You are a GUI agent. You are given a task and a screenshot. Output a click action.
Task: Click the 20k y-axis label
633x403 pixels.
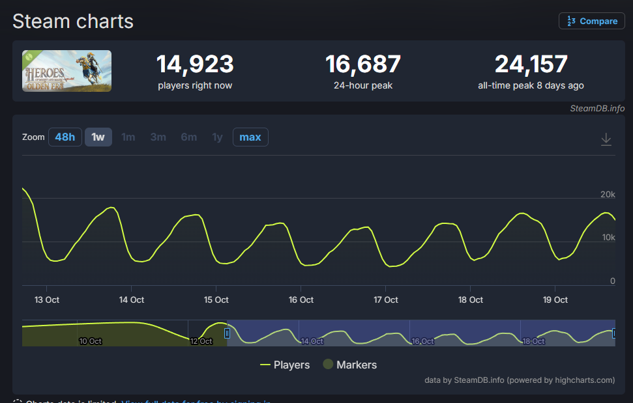608,194
